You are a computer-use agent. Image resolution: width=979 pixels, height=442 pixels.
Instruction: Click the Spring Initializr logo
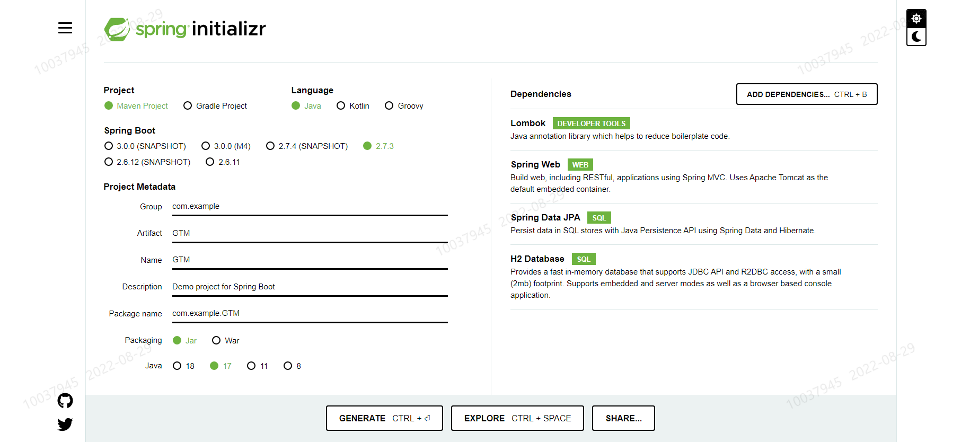tap(185, 29)
